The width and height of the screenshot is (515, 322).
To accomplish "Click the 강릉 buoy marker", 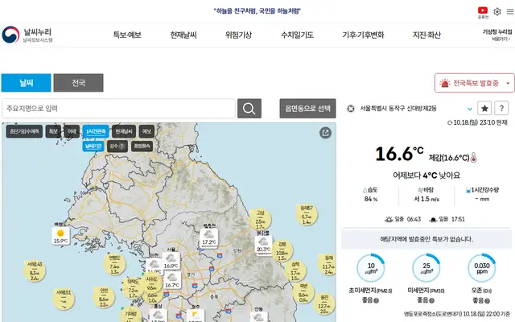I will coord(282,251).
